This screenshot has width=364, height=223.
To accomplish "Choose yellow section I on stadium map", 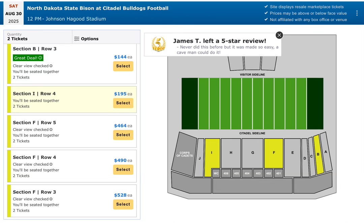I will [212, 154].
